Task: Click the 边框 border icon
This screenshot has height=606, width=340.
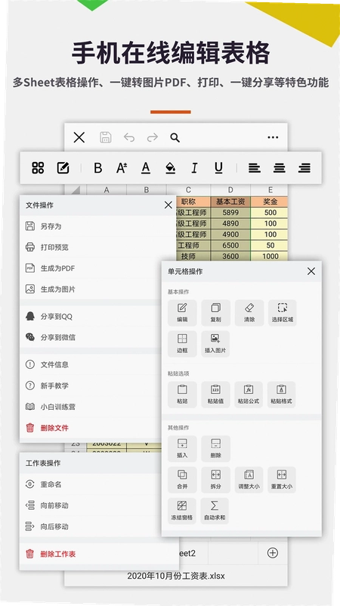Action: (x=182, y=344)
